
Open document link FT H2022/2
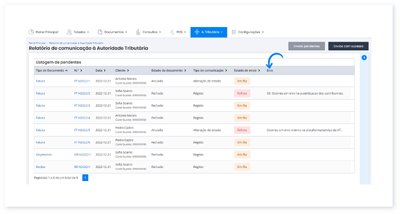pos(81,93)
